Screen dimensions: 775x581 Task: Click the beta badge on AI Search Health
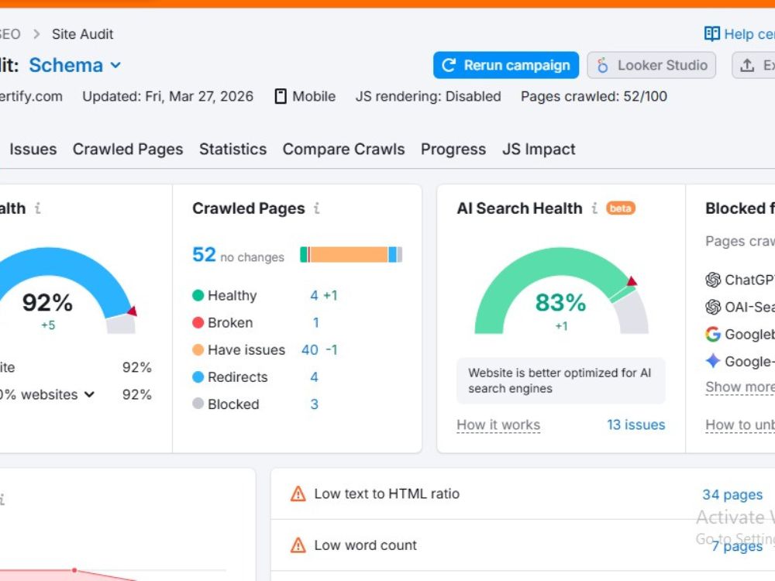(620, 208)
